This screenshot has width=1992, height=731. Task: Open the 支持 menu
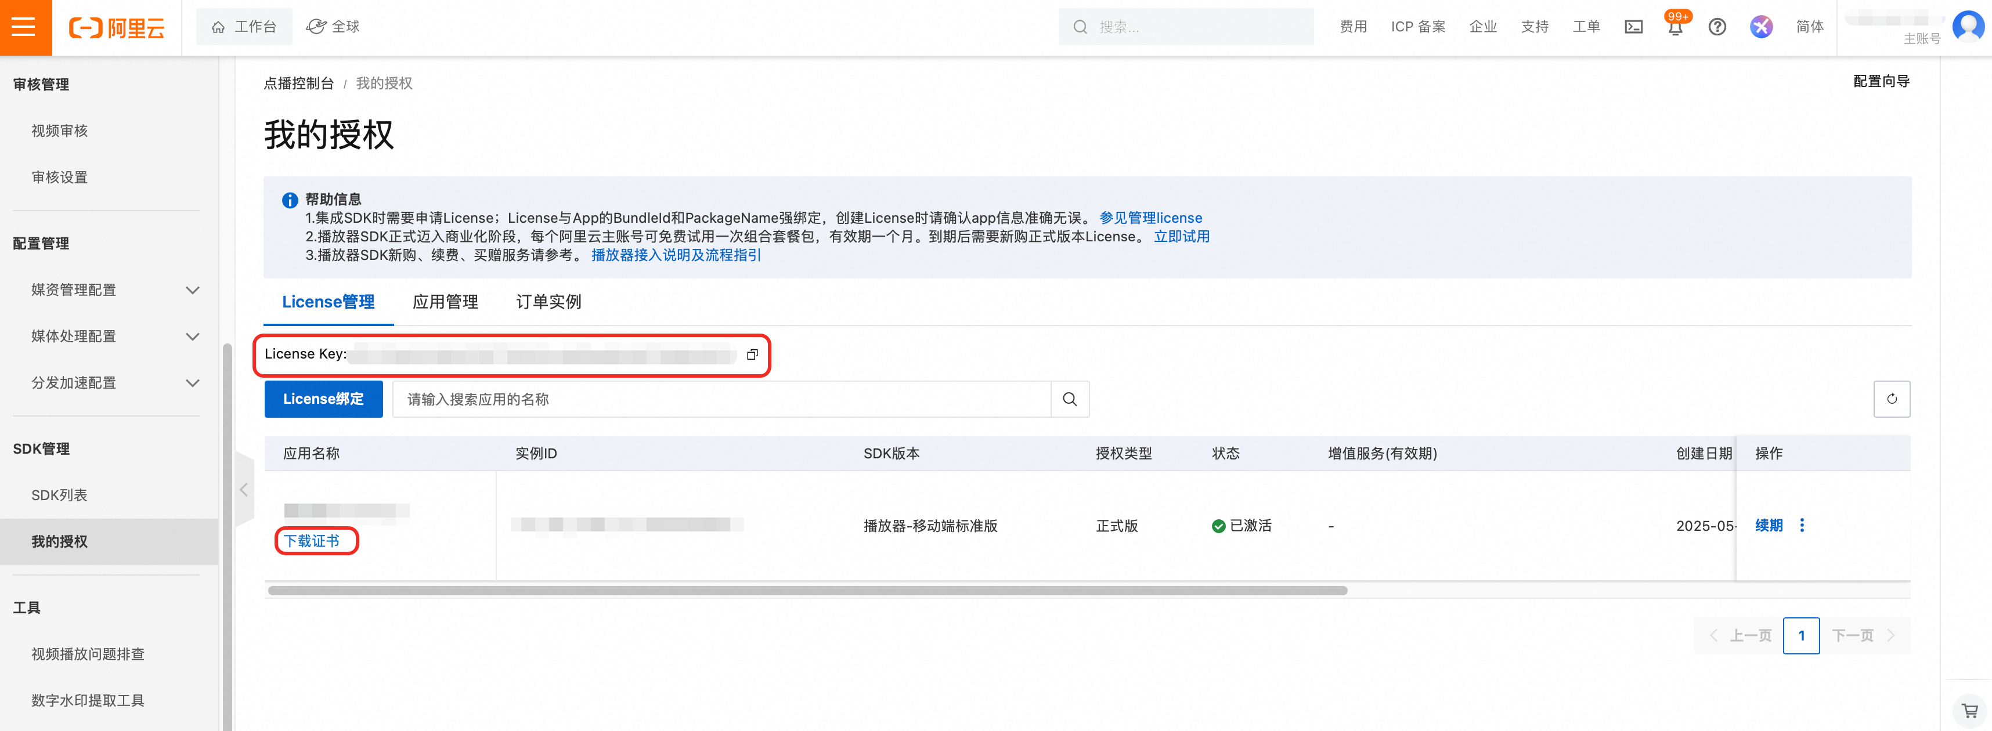coord(1535,27)
